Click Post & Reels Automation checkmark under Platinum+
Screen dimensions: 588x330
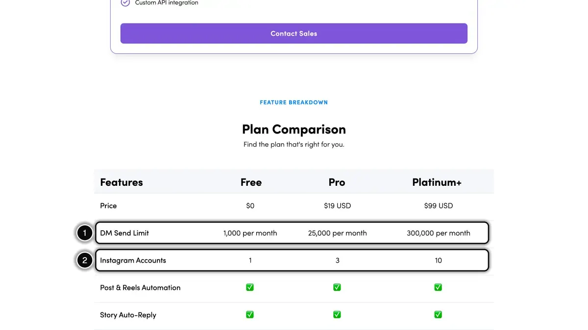click(x=438, y=287)
